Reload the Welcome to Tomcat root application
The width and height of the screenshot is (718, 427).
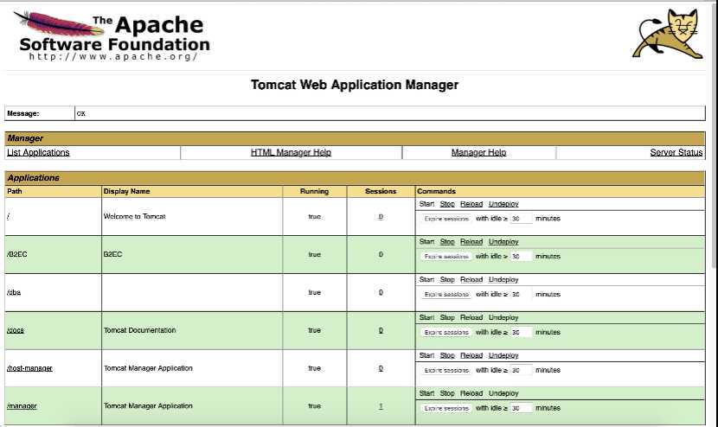click(x=471, y=204)
